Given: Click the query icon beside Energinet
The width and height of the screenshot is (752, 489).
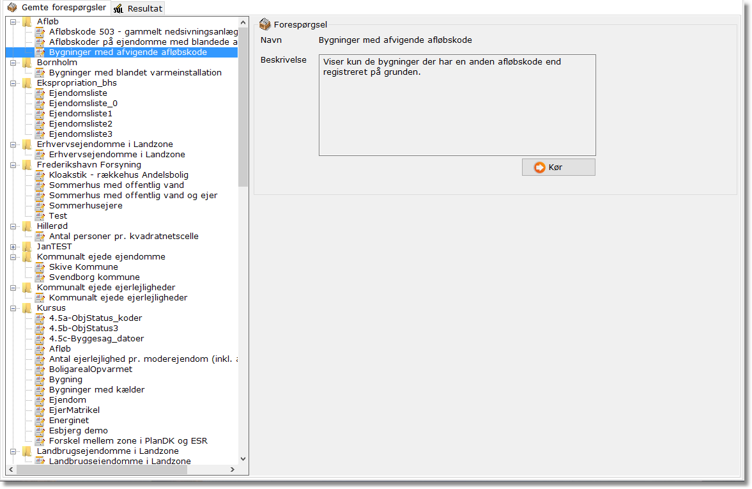Looking at the screenshot, I should click(x=40, y=421).
